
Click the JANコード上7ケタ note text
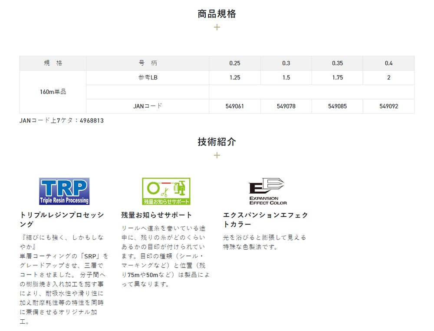(x=62, y=120)
